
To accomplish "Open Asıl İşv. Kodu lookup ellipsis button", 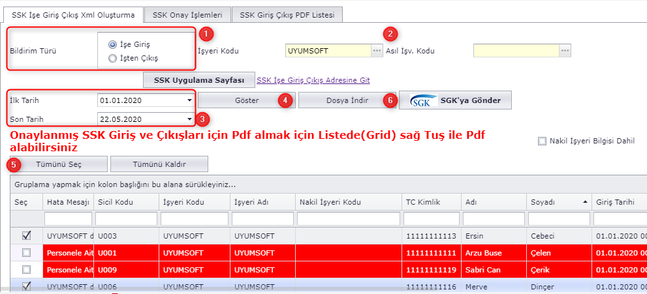I will [565, 50].
